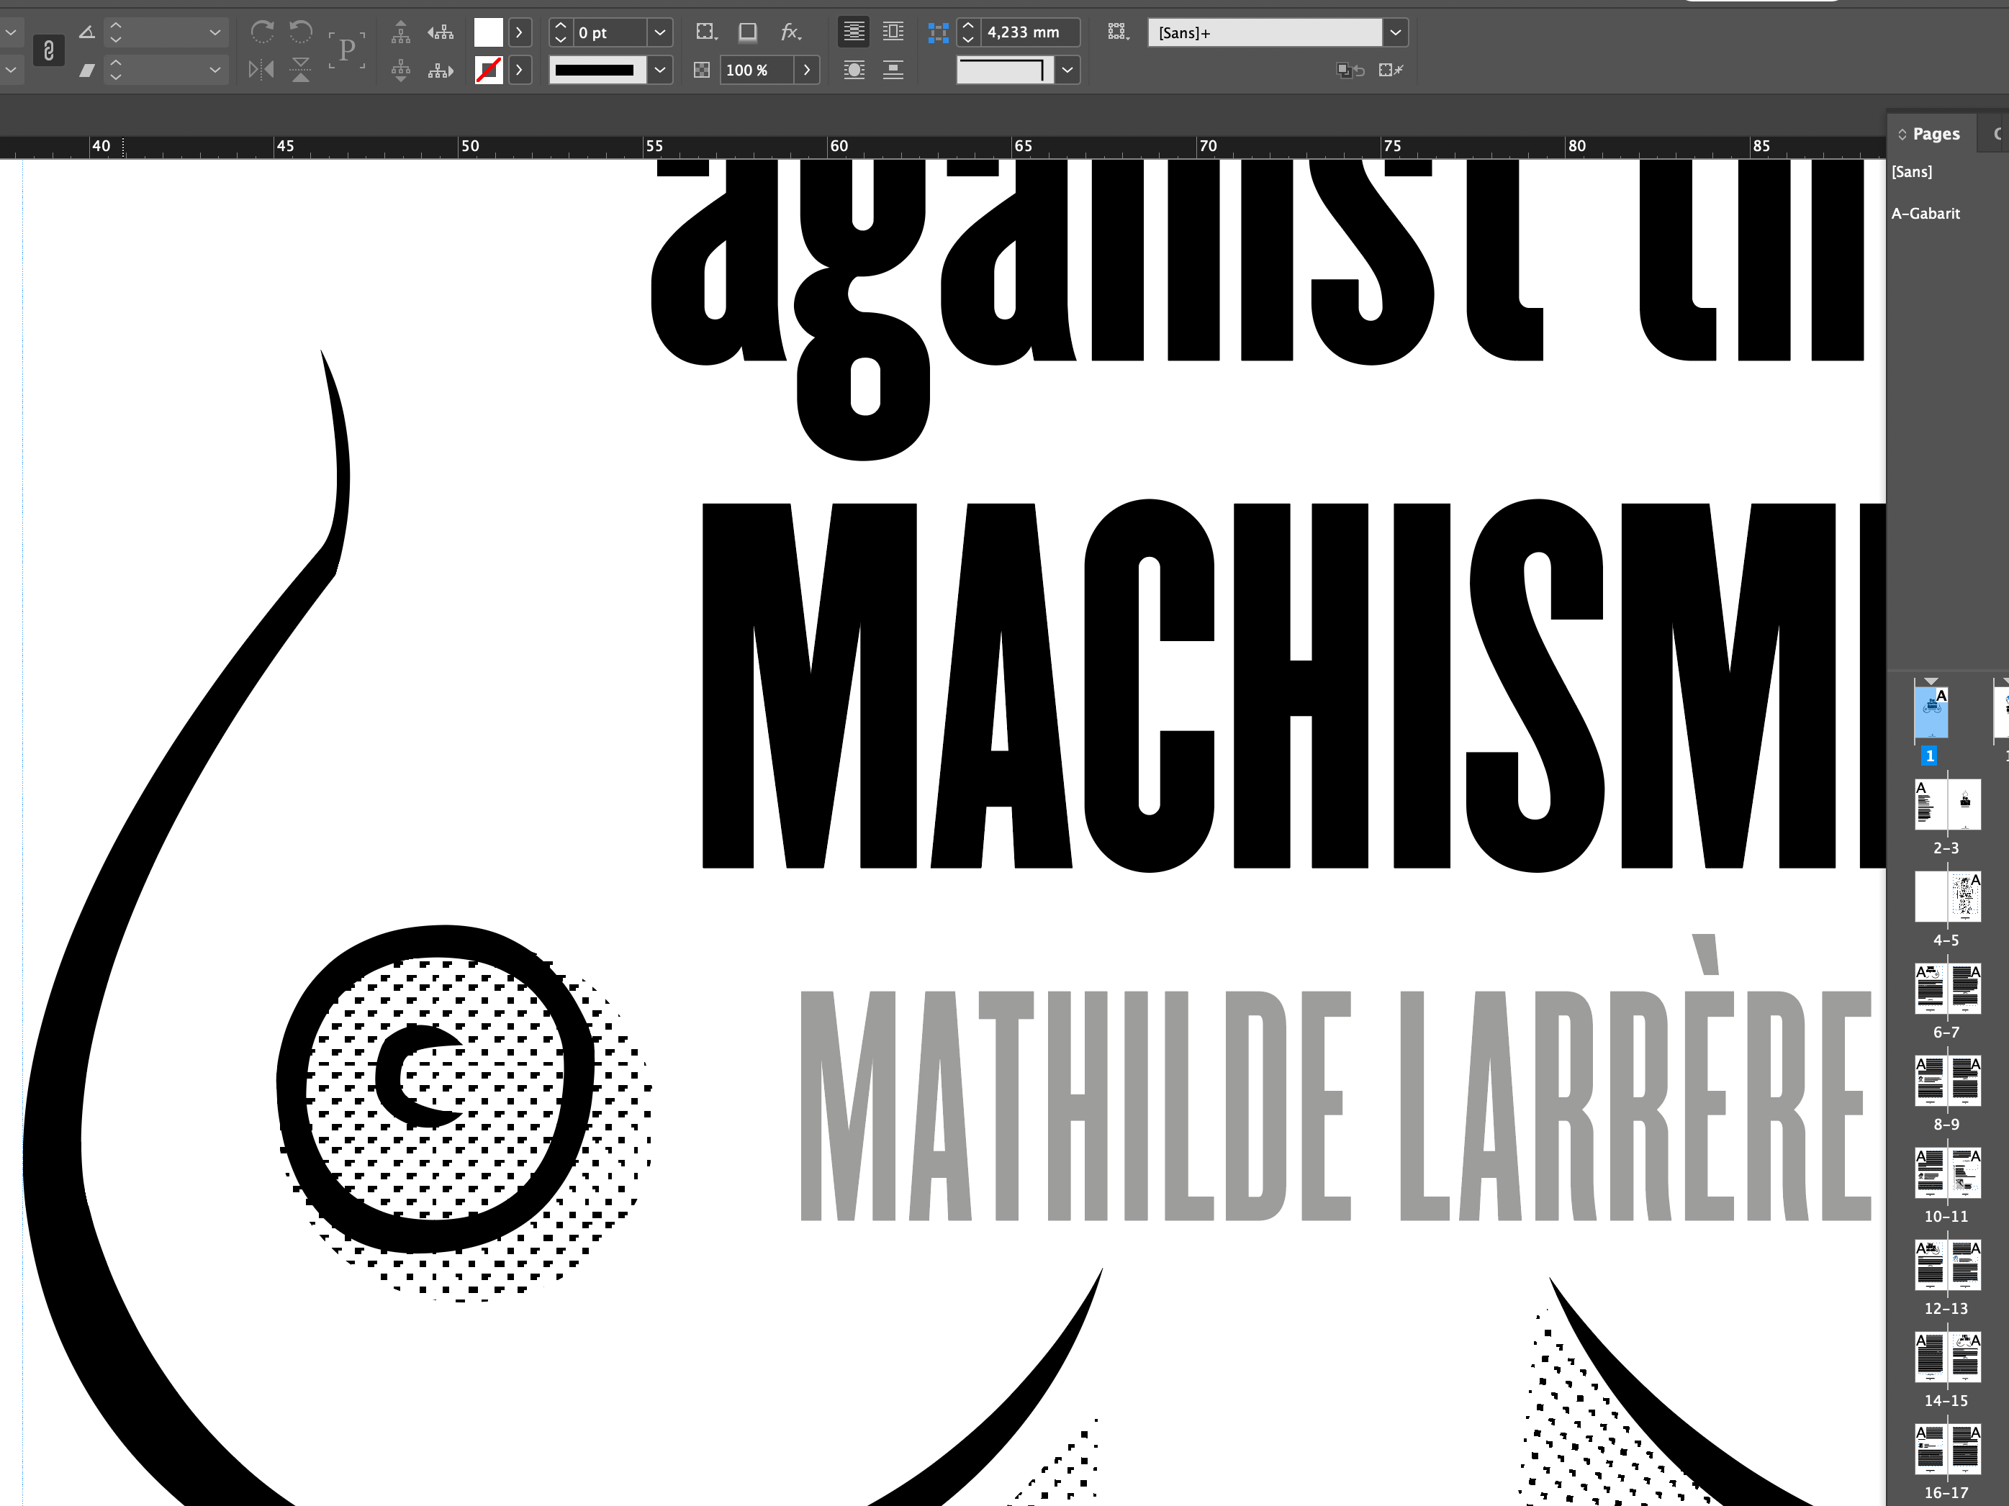Screen dimensions: 2009x1506
Task: Toggle the constrain proportions chain link
Action: (49, 51)
